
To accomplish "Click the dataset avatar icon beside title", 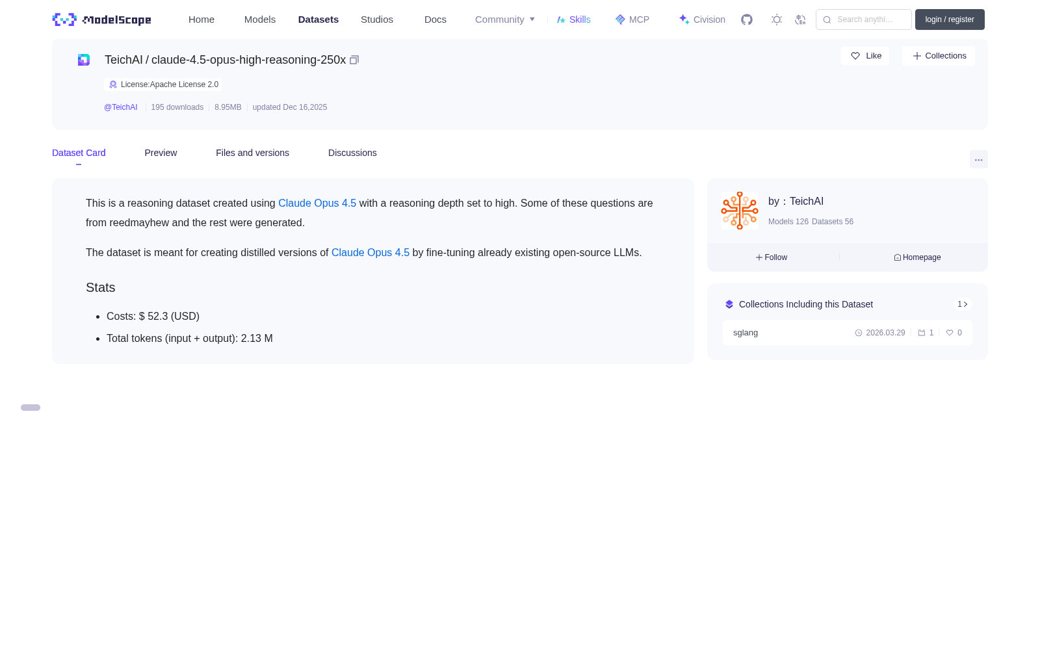I will [84, 60].
